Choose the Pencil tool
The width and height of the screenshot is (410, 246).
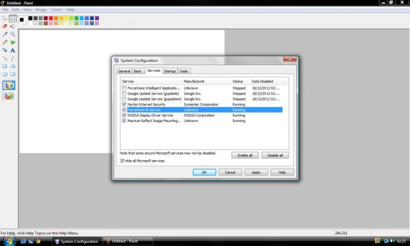[x=5, y=42]
